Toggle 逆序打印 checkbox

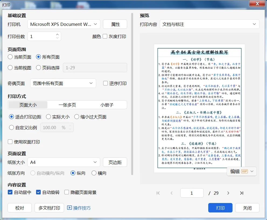coord(105,83)
